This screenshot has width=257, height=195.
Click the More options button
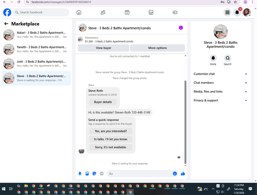click(x=157, y=48)
